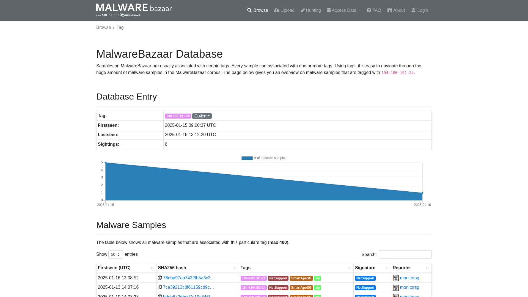Viewport: 528px width, 297px height.
Task: Click NetSupport signature badge in 13:08:52 row
Action: pos(365,278)
